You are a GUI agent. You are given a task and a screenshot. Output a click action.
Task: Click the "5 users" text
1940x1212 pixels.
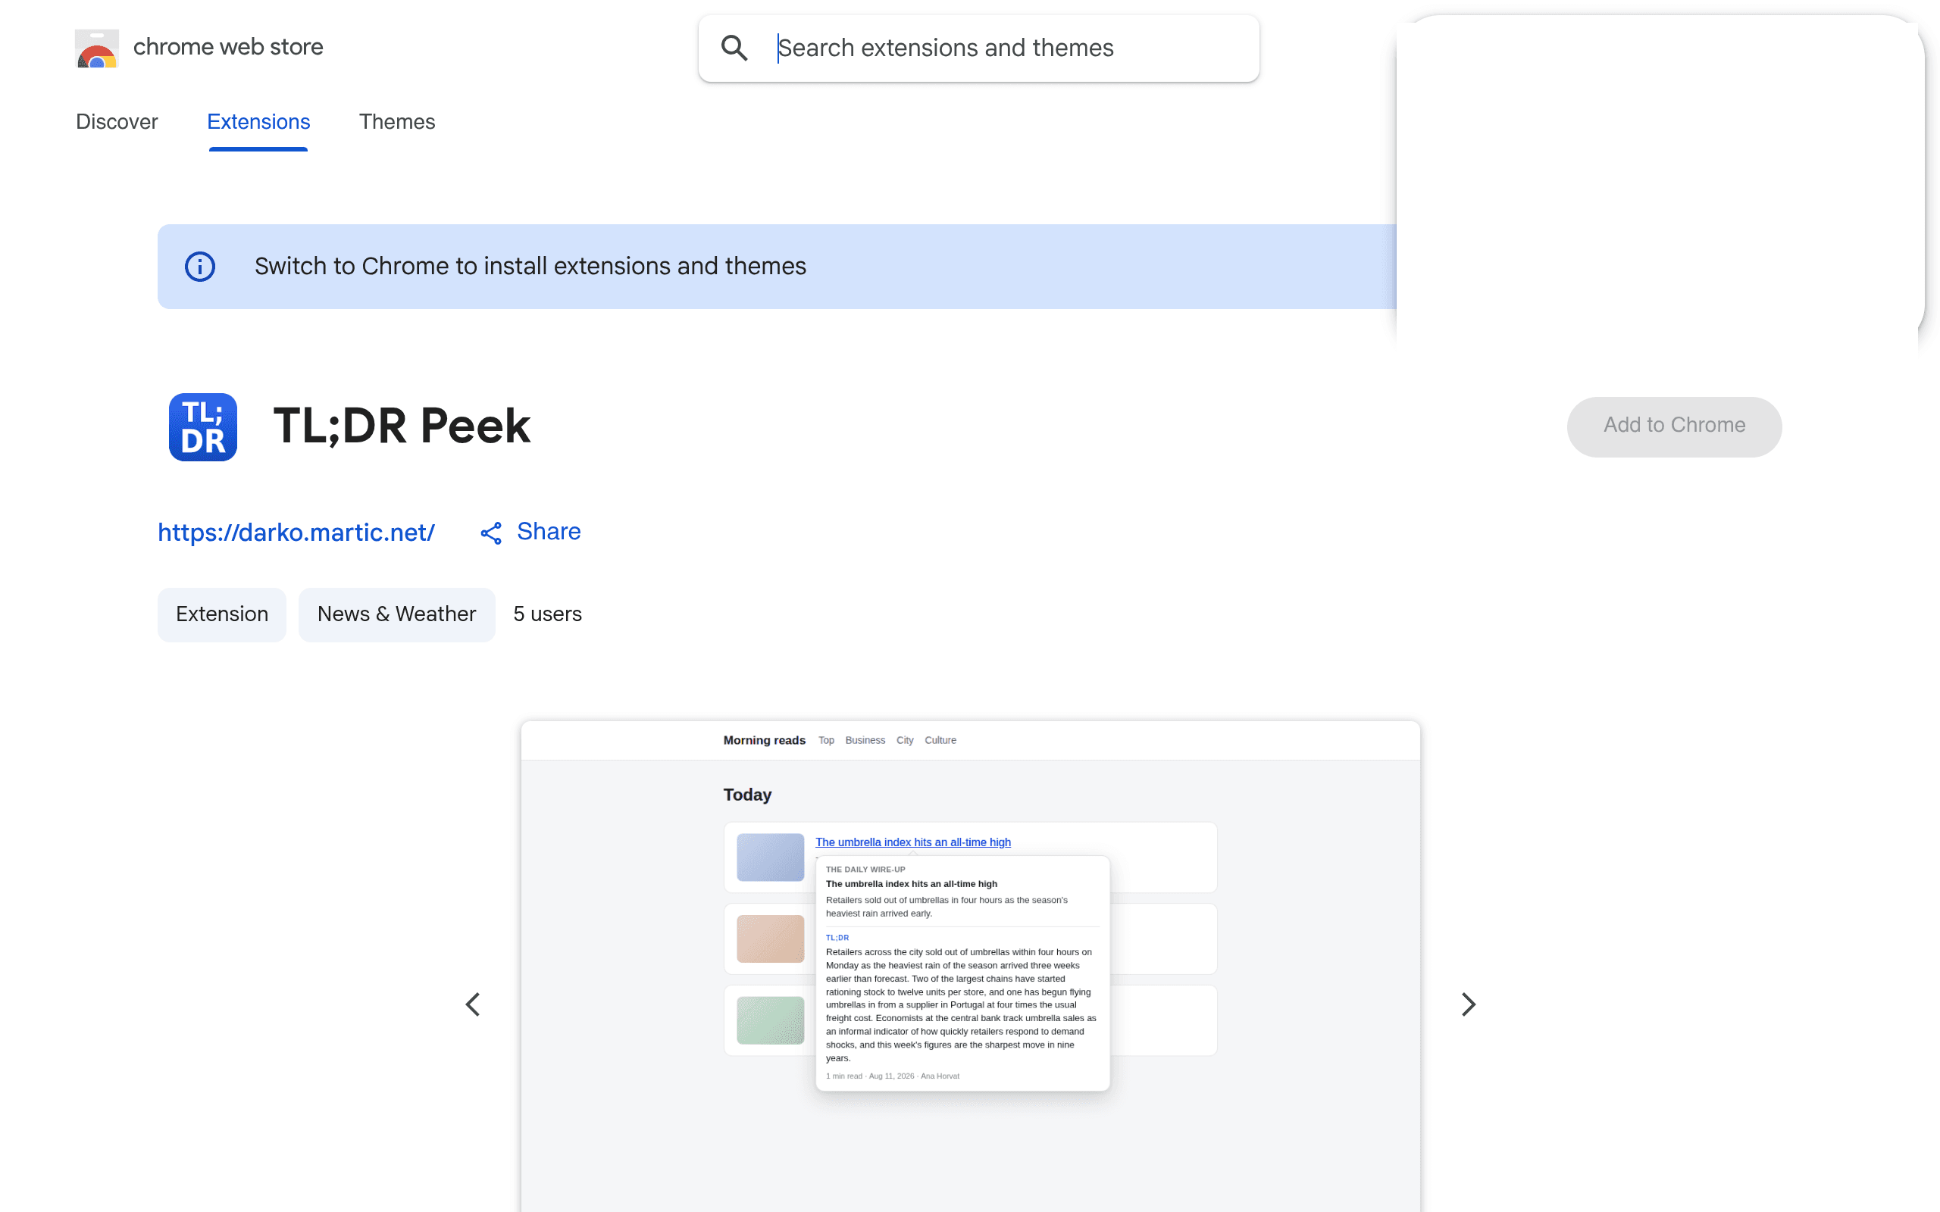click(x=548, y=614)
